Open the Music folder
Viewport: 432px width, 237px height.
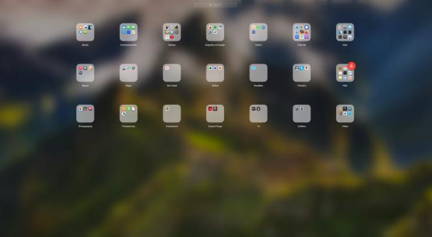click(x=85, y=73)
